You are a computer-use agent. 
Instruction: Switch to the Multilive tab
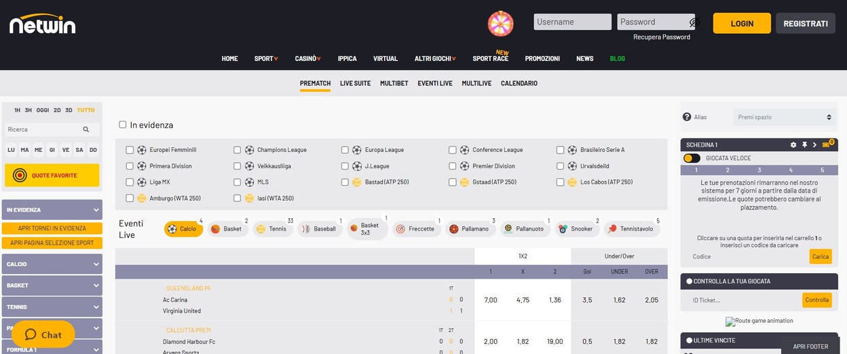point(476,83)
